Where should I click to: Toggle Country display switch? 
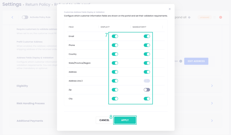[115, 54]
